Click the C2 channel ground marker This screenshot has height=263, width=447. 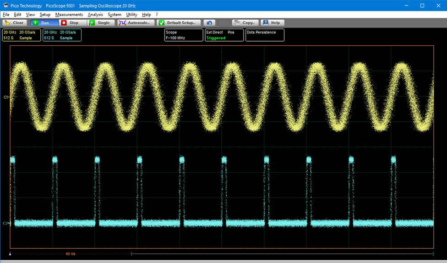6,224
